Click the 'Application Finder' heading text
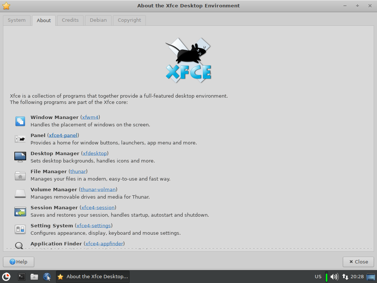The width and height of the screenshot is (377, 283). click(56, 244)
